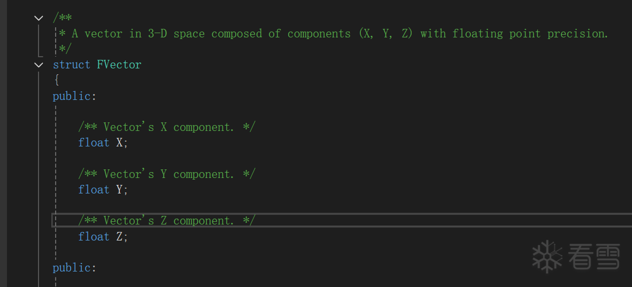
Task: Click the first public: access specifier
Action: pos(74,96)
